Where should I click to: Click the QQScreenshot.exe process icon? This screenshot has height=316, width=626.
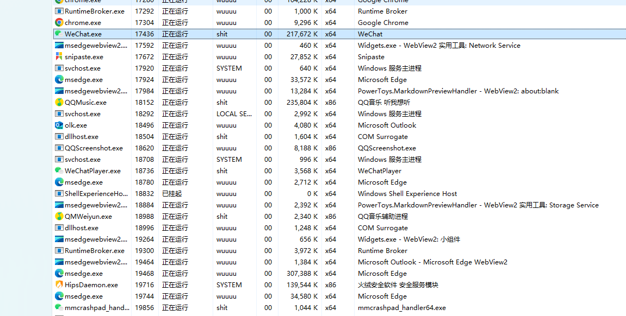(59, 148)
